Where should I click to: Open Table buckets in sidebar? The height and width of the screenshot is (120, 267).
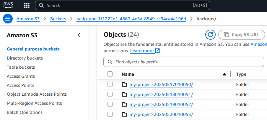click(x=21, y=67)
